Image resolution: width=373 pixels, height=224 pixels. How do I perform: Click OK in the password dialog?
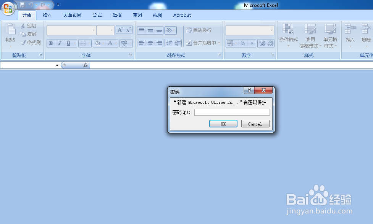click(223, 124)
